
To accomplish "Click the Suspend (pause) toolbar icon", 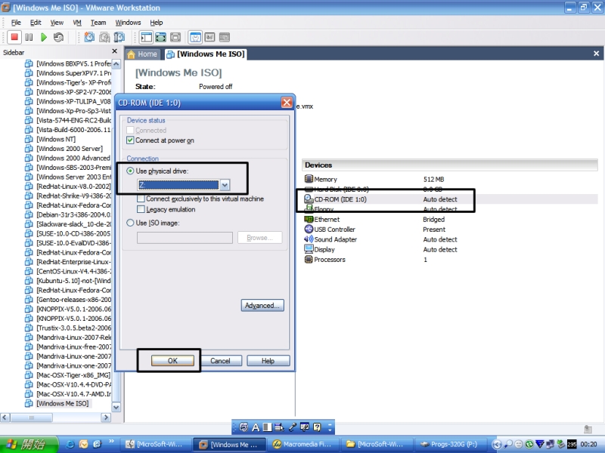I will click(x=29, y=37).
